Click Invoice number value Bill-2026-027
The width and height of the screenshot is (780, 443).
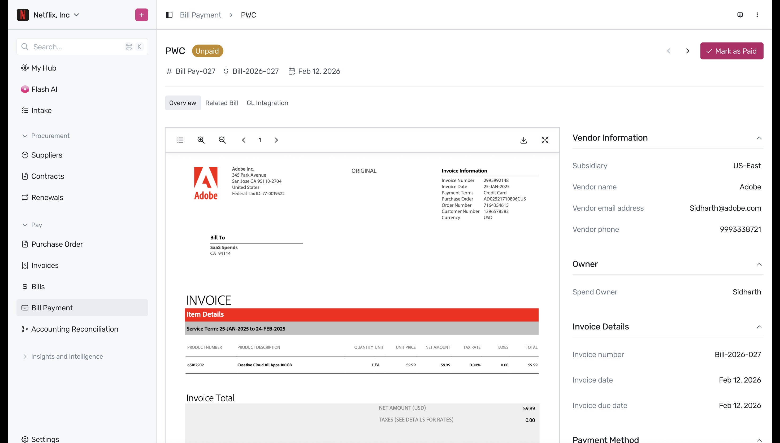point(738,354)
